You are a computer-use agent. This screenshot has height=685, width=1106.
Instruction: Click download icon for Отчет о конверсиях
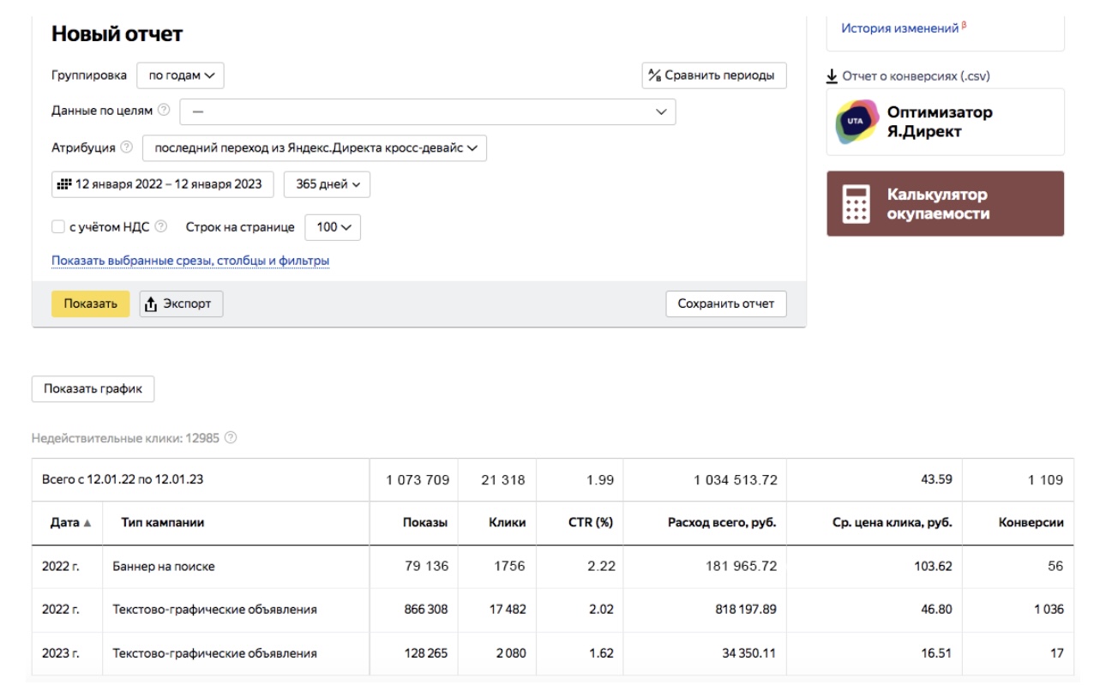(x=832, y=76)
